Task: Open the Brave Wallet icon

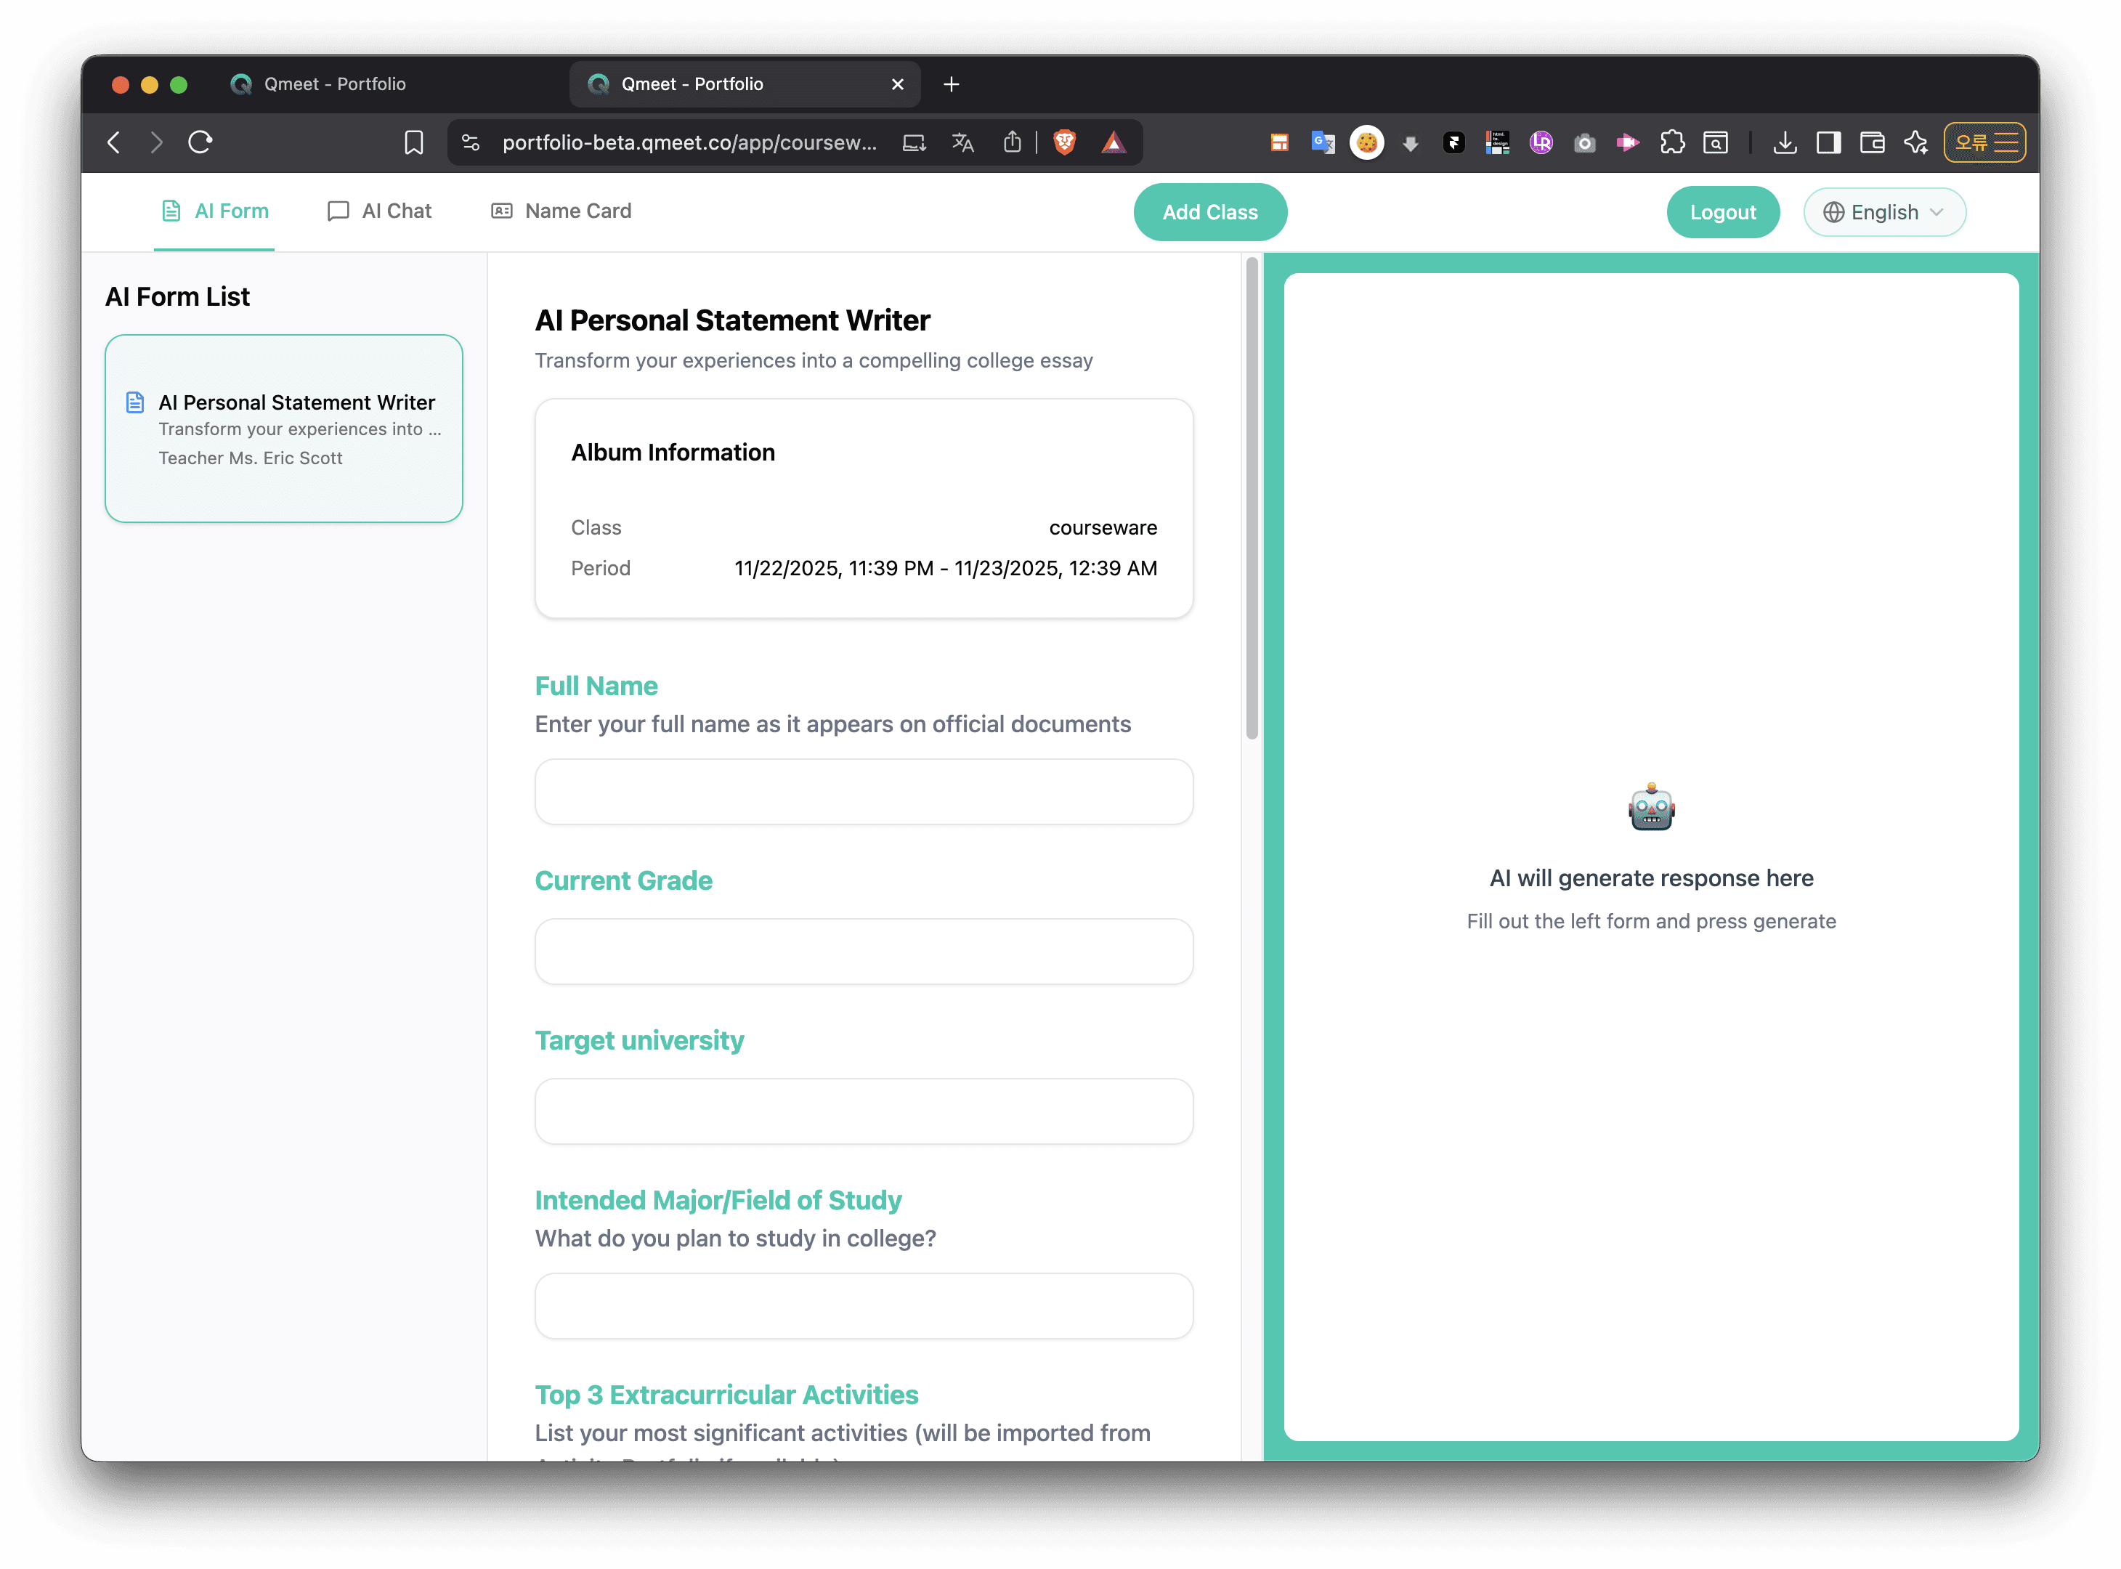Action: (x=1872, y=142)
